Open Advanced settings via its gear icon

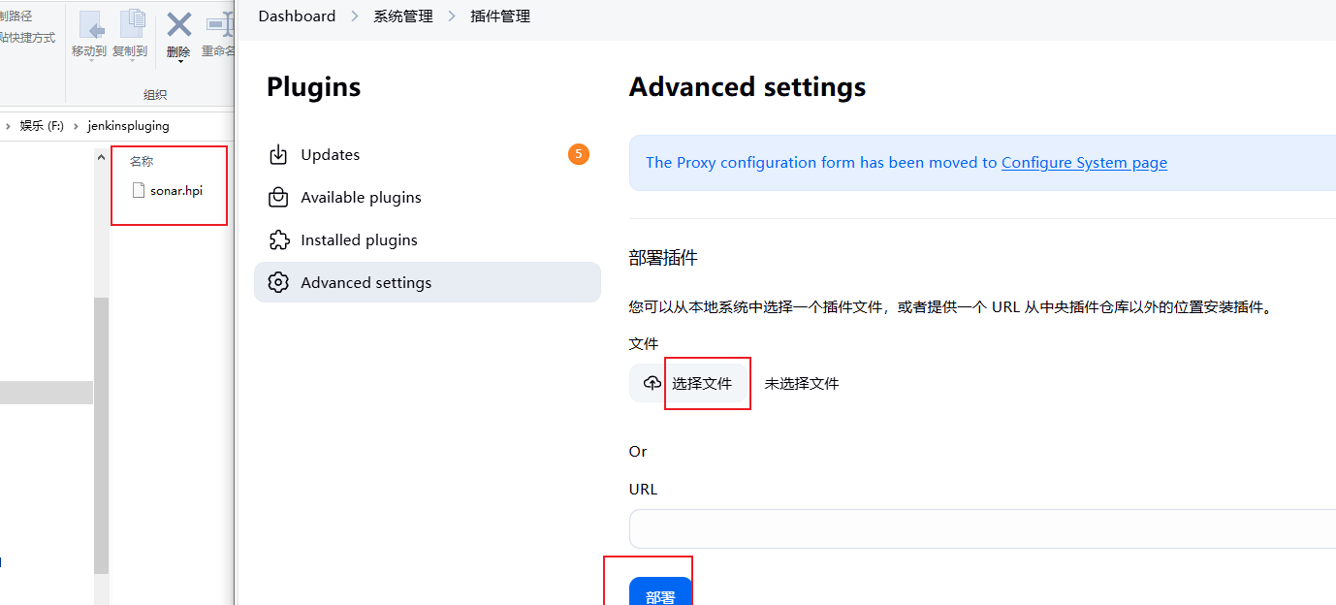click(x=279, y=282)
